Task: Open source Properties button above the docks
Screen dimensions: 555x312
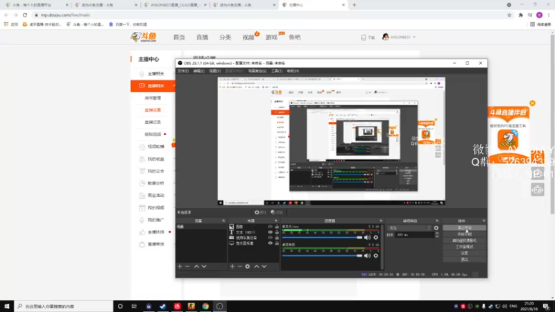Action: tap(260, 212)
